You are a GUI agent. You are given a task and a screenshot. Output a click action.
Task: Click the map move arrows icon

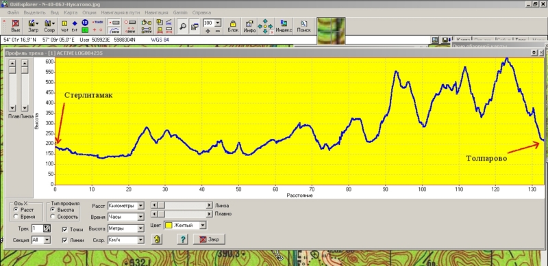click(x=265, y=26)
